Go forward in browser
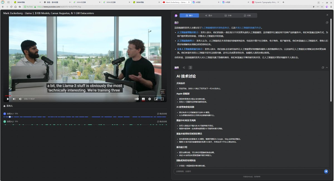 click(7, 7)
